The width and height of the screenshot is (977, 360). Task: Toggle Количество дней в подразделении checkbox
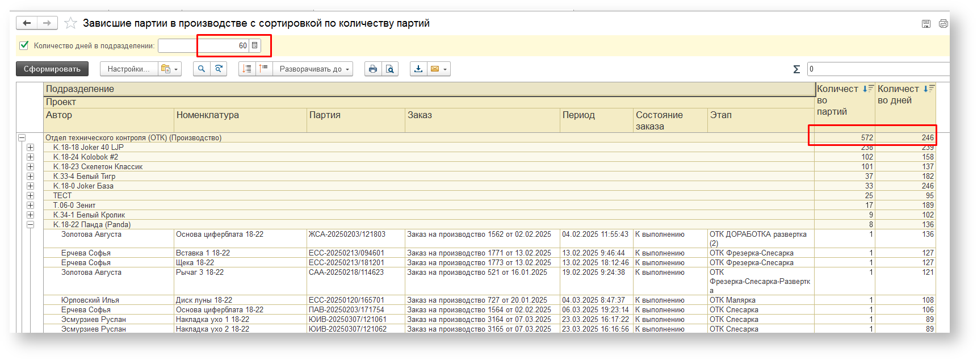coord(24,45)
